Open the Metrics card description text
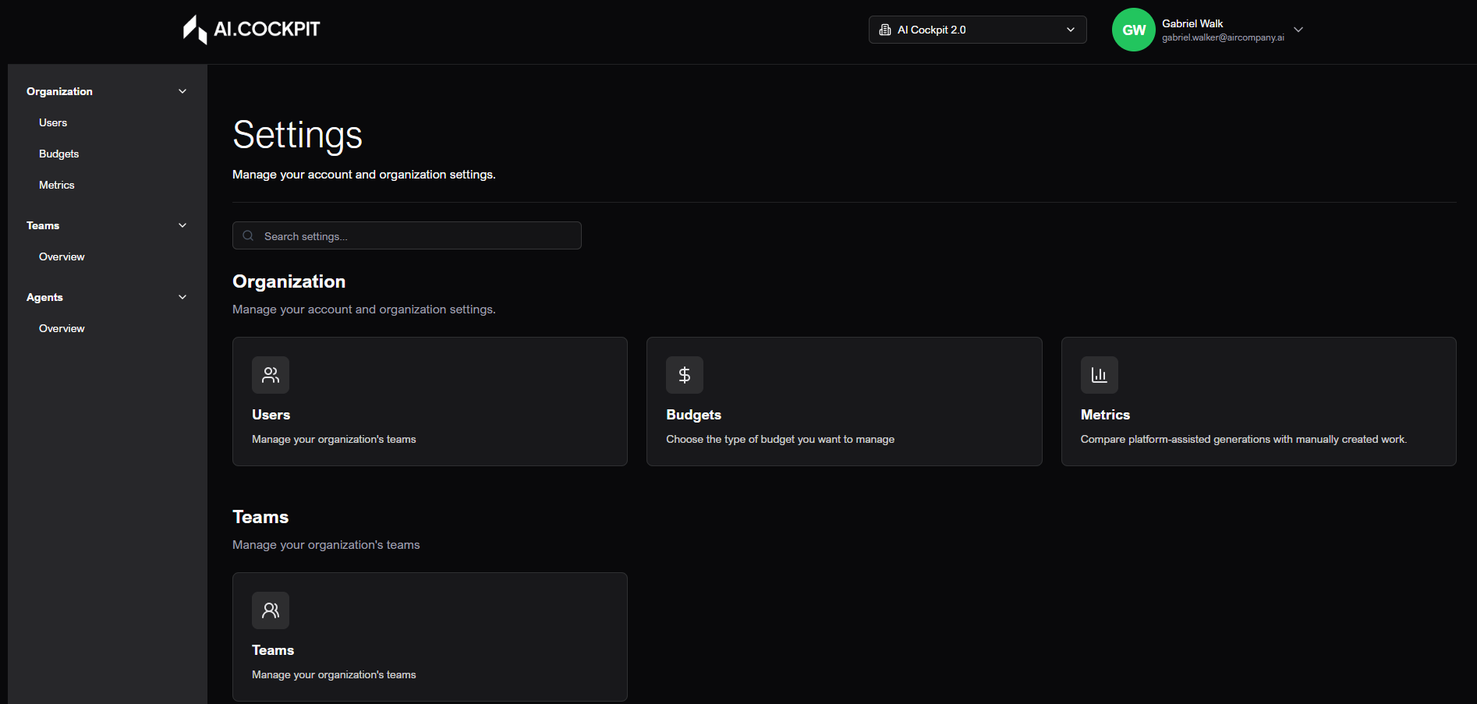Image resolution: width=1477 pixels, height=704 pixels. tap(1243, 439)
